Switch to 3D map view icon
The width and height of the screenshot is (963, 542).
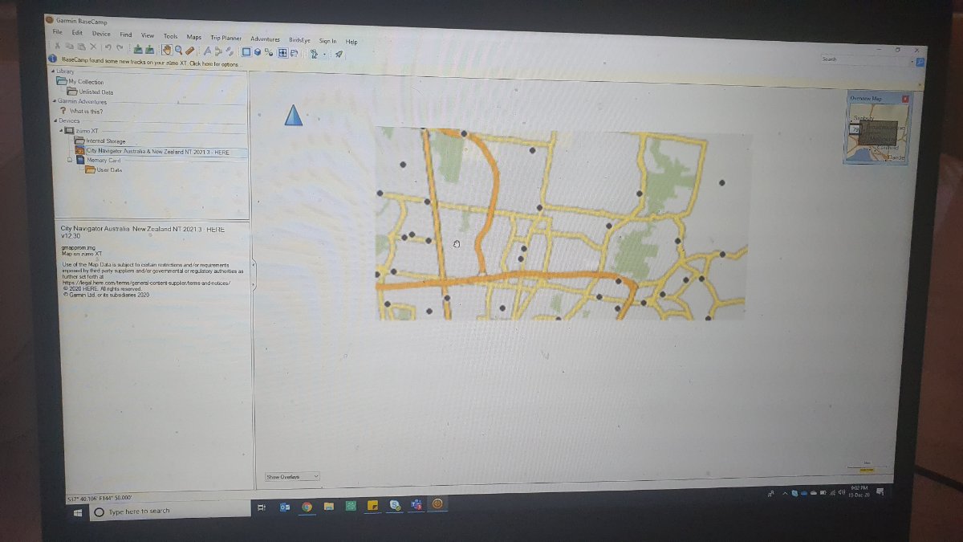click(x=257, y=52)
